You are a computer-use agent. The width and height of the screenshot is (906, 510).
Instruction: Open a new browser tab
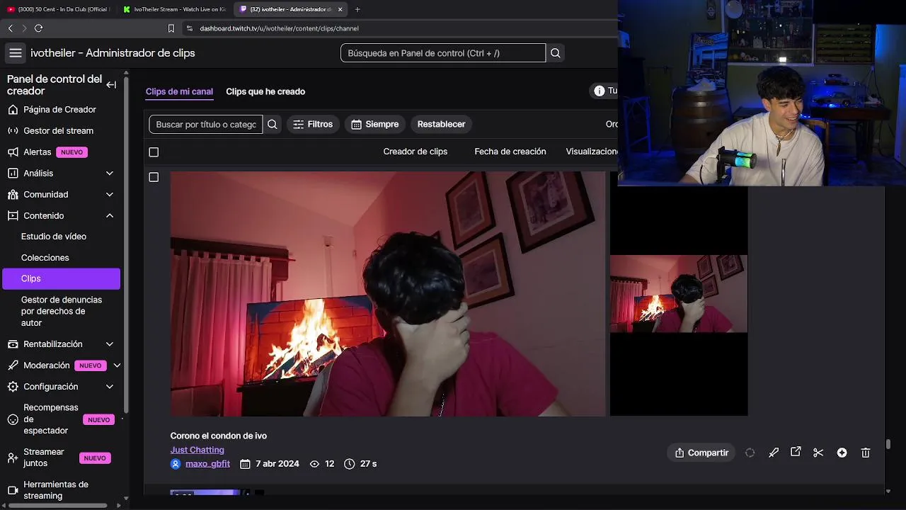coord(357,9)
